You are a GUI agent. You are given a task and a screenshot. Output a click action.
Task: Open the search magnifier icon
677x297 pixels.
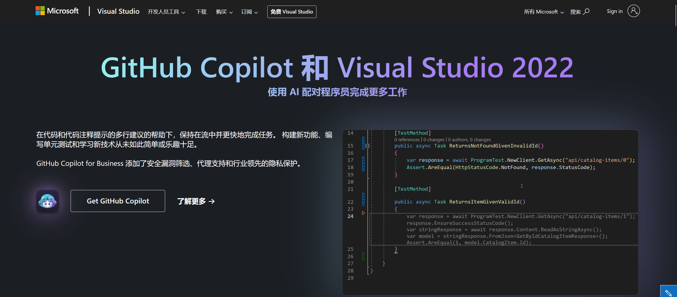tap(587, 11)
